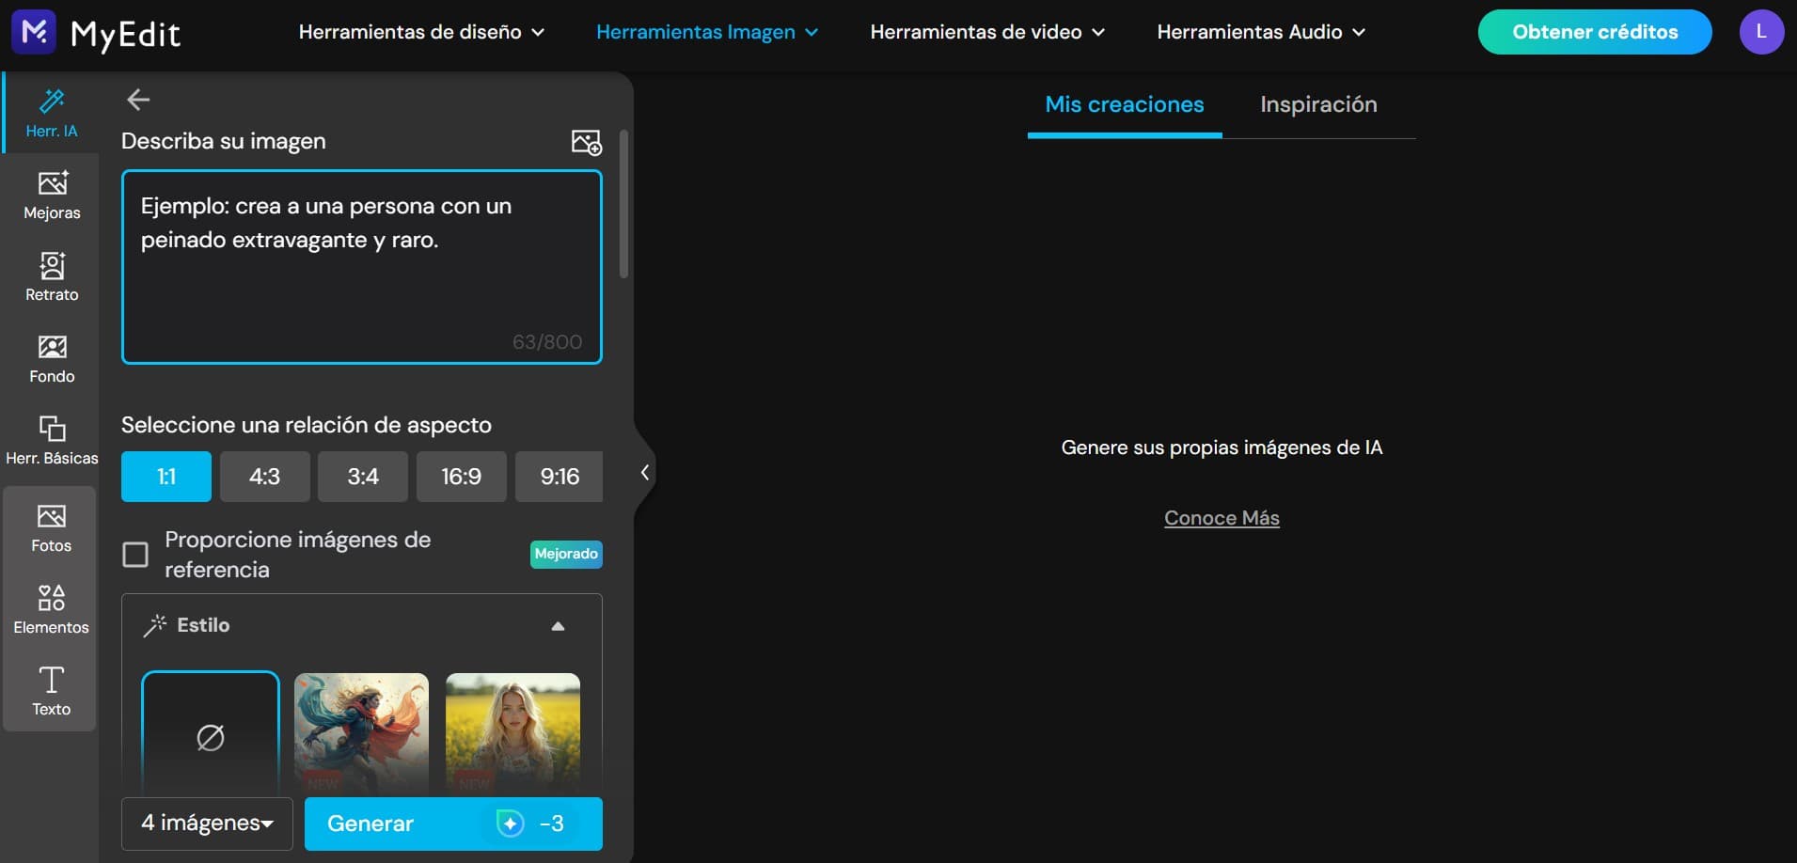Screen dimensions: 1797x863
Task: Go back with the left arrow
Action: (x=138, y=100)
